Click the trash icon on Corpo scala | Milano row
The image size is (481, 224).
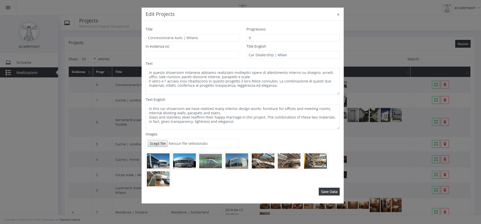[445, 175]
